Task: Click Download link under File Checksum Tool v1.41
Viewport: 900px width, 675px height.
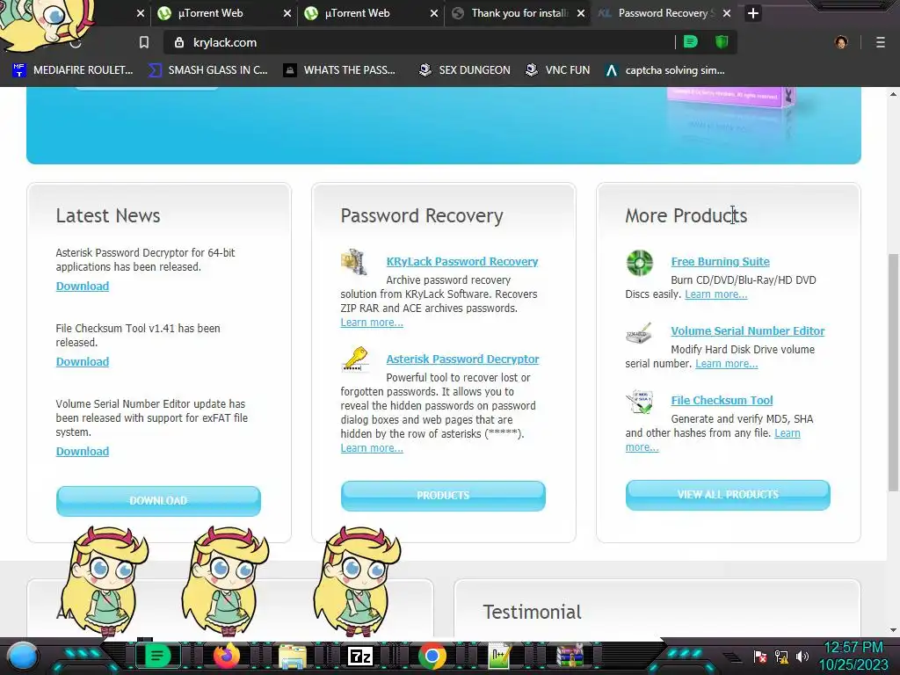Action: (82, 361)
